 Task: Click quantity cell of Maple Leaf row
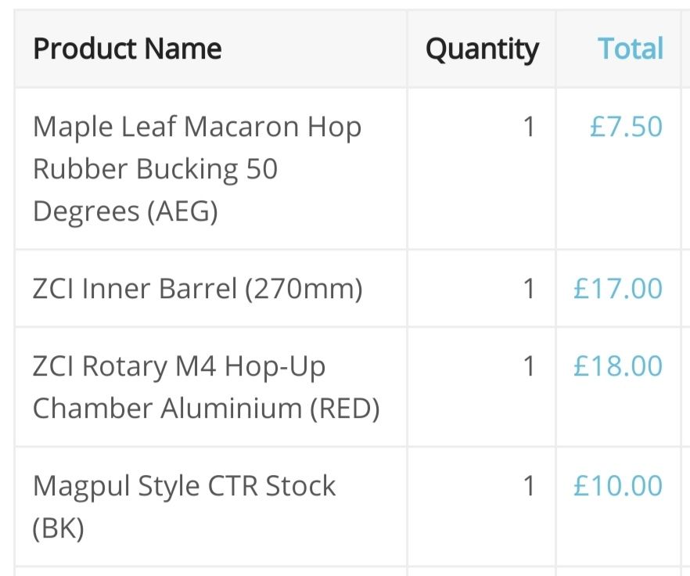tap(529, 127)
